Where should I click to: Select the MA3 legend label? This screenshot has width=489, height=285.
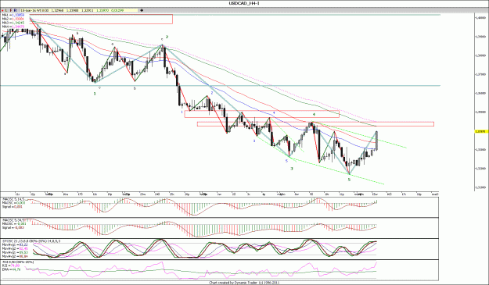point(13,23)
